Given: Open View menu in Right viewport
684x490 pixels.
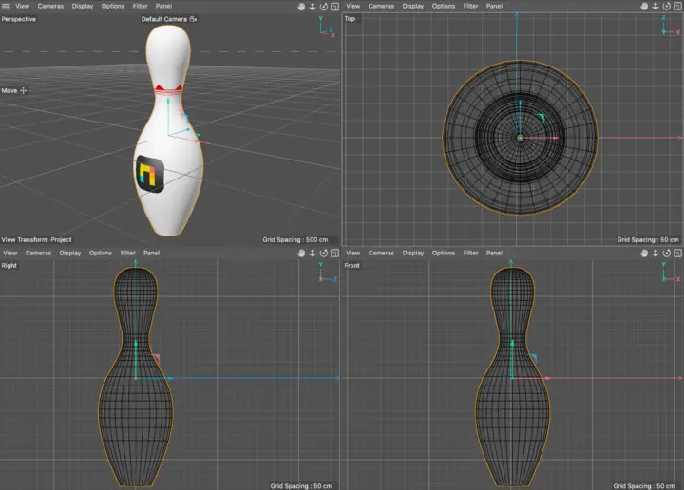Looking at the screenshot, I should [x=10, y=253].
